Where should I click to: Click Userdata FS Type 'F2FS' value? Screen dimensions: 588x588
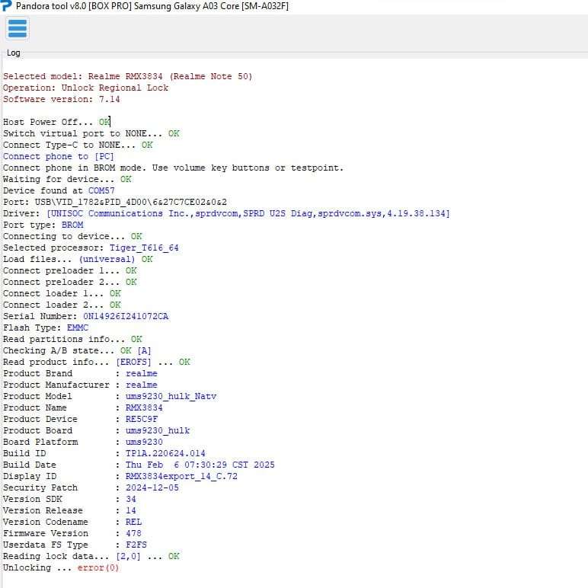[x=136, y=545]
